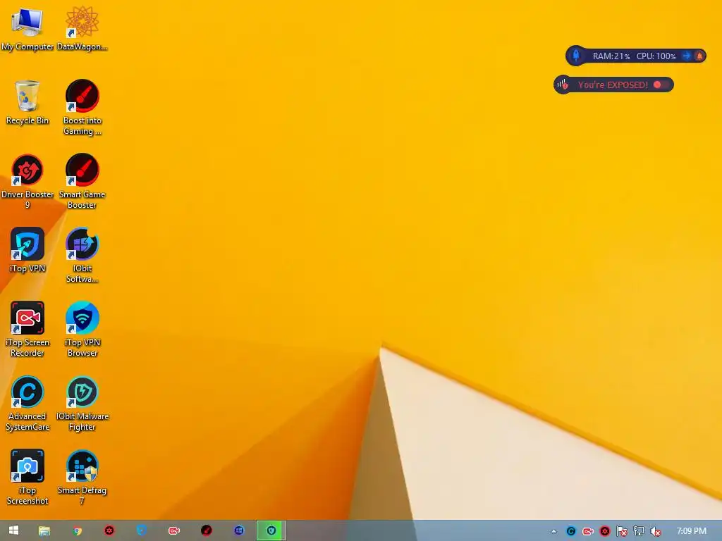Open the Windows Start button
The width and height of the screenshot is (722, 541).
[14, 530]
